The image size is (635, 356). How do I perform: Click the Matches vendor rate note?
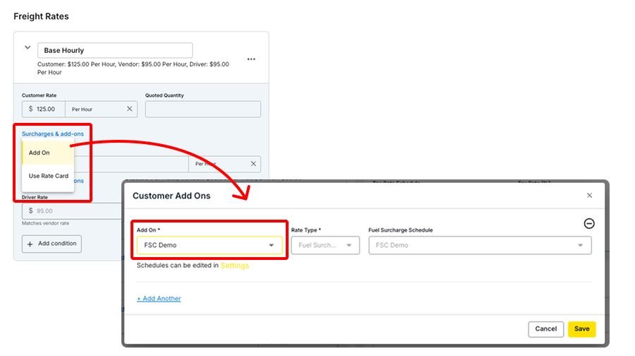point(45,223)
